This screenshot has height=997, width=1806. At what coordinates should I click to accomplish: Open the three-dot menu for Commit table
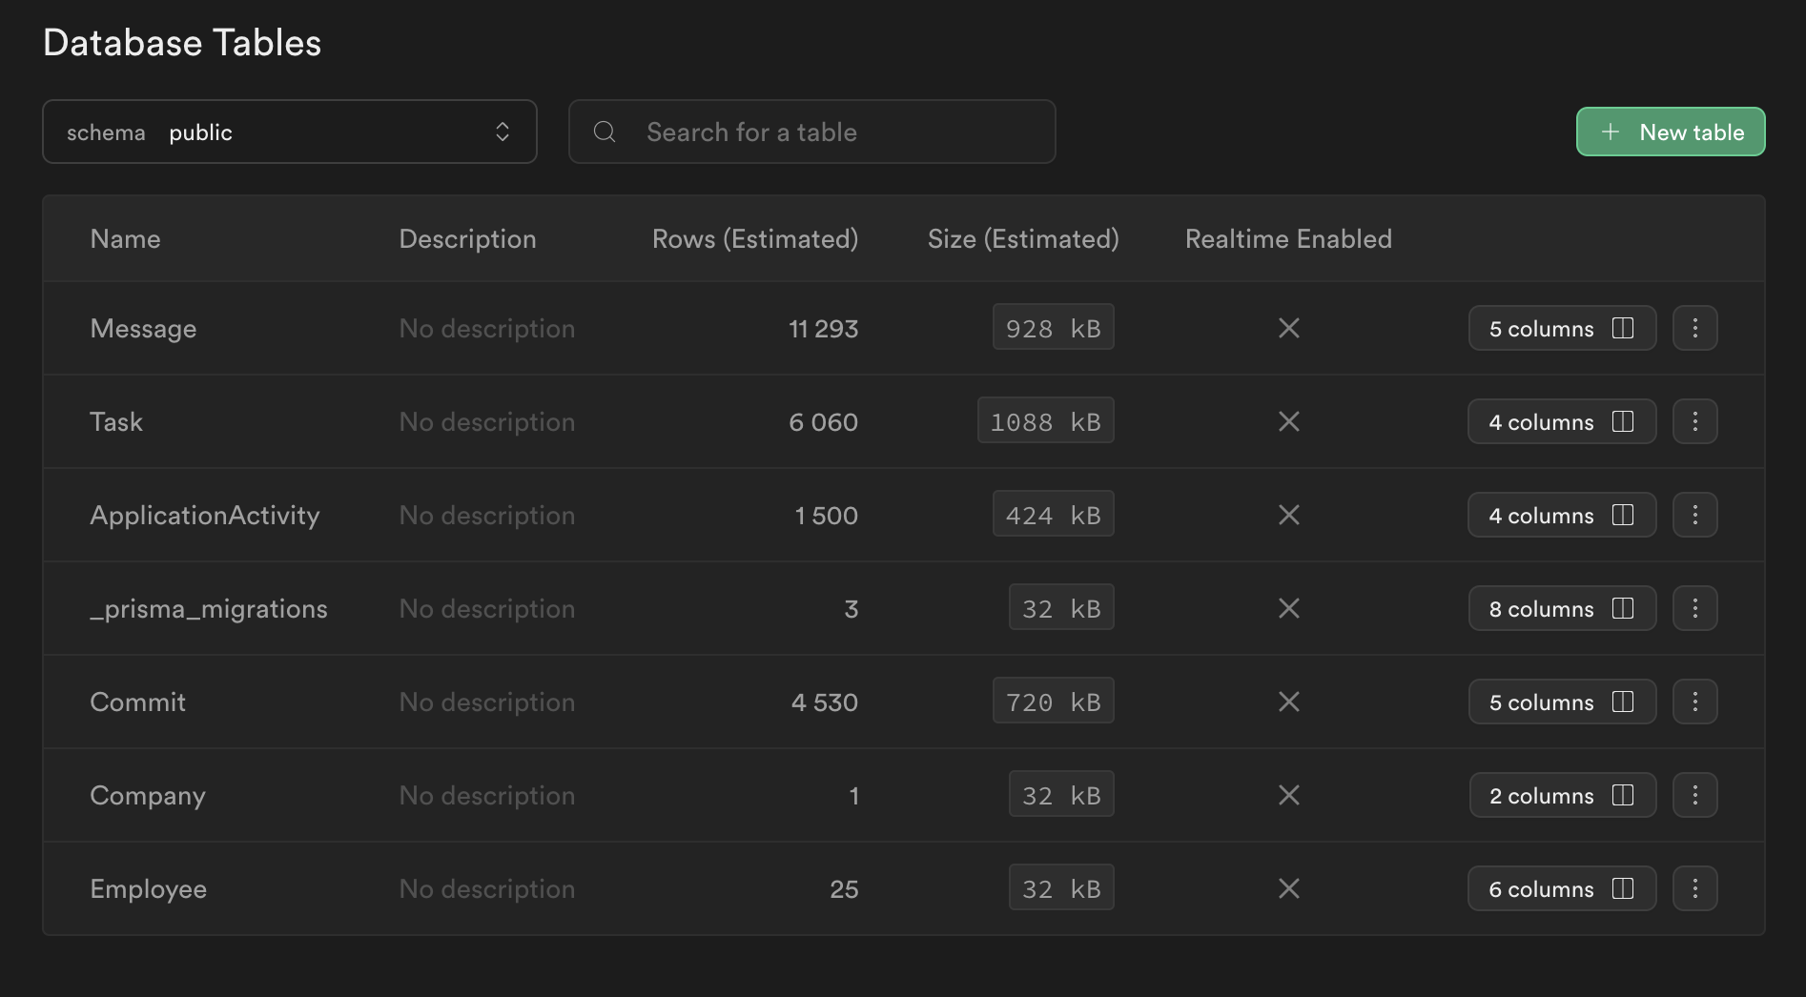(x=1694, y=702)
